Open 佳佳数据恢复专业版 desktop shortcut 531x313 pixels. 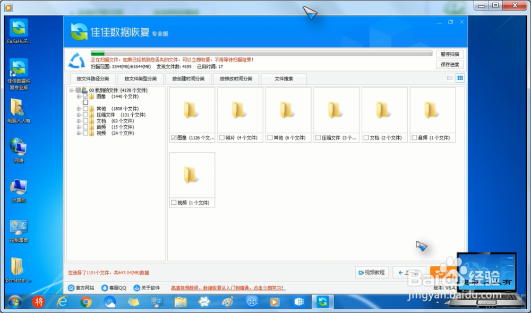(19, 74)
